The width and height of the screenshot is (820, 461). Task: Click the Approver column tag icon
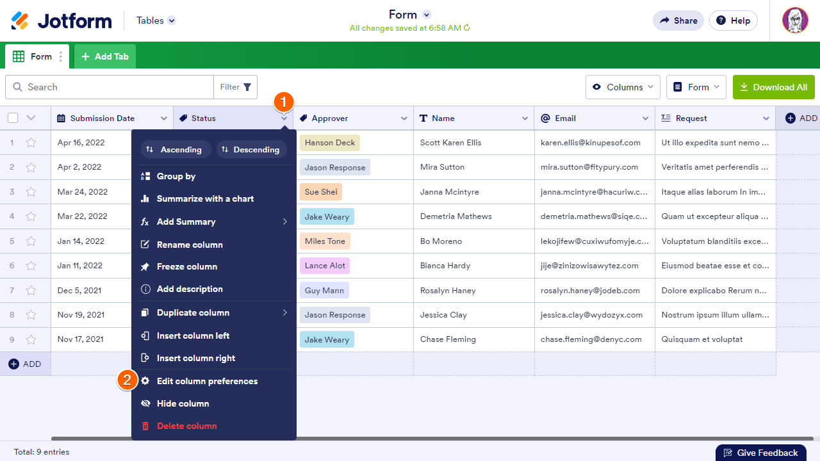[x=304, y=118]
